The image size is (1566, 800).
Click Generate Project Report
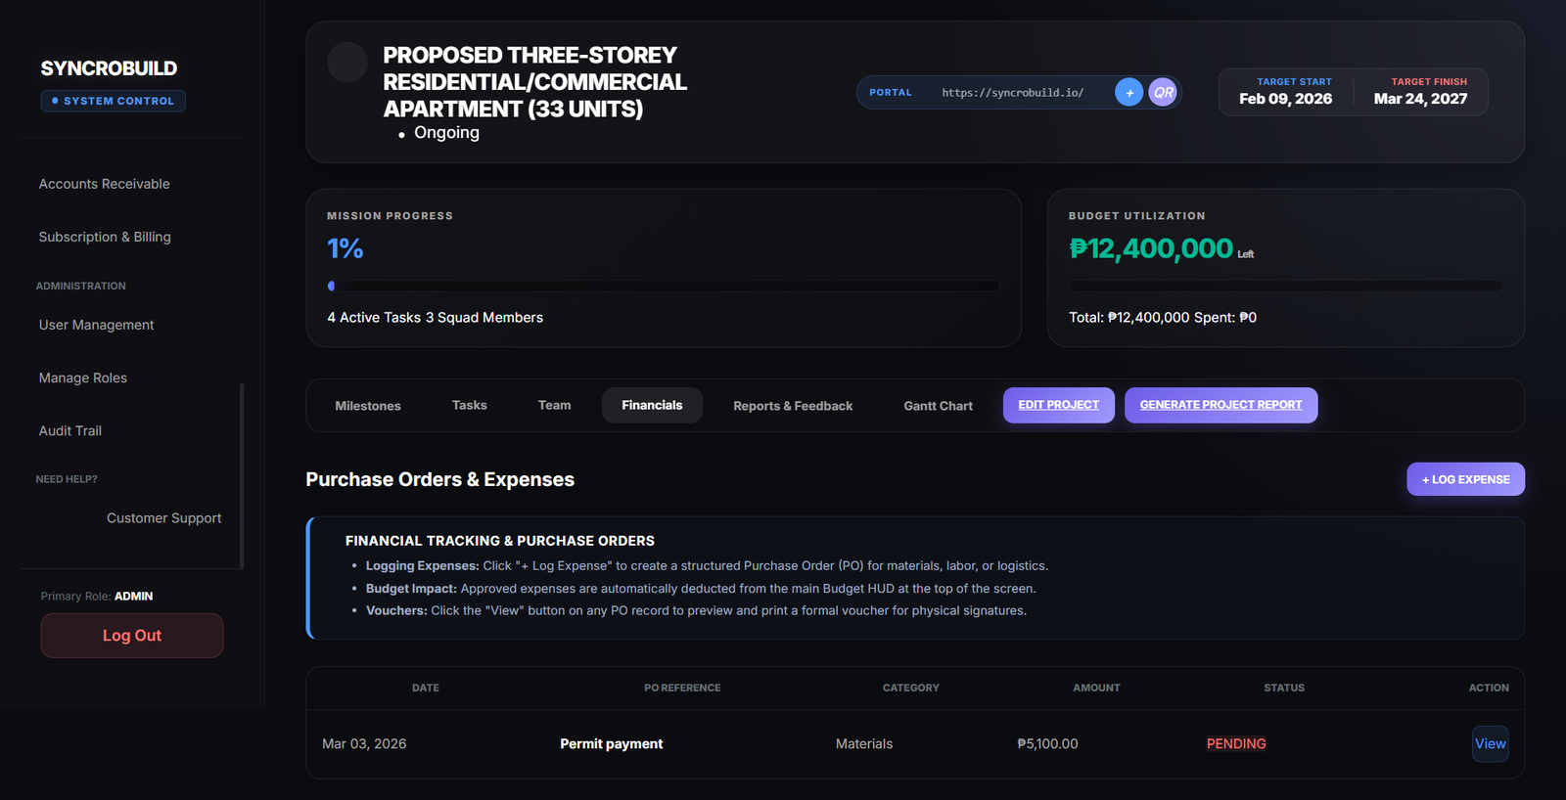tap(1221, 405)
